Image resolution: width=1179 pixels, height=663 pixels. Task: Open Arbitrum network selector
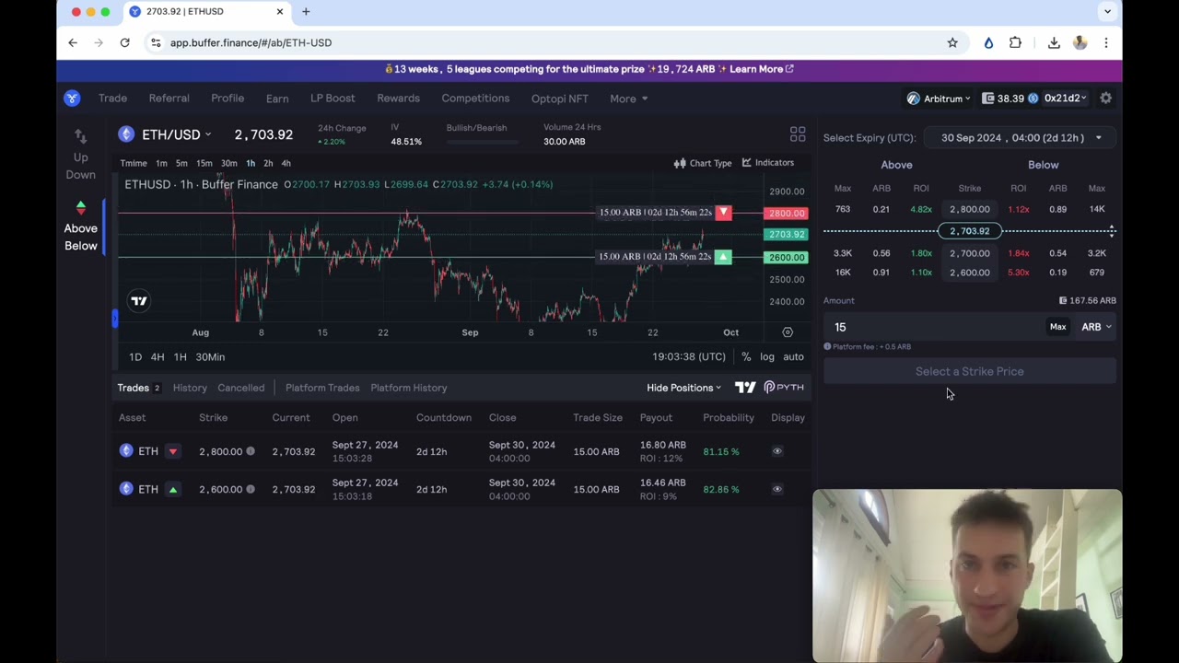tap(939, 99)
